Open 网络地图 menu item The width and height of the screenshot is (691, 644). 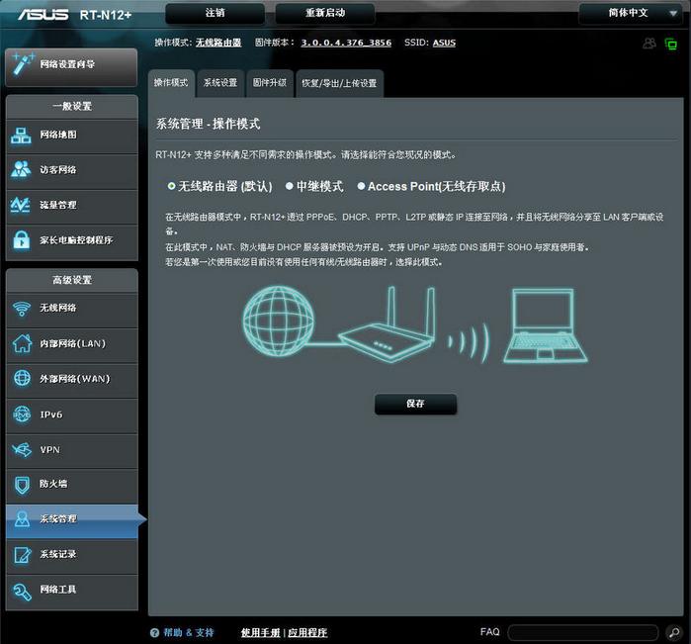pyautogui.click(x=72, y=136)
